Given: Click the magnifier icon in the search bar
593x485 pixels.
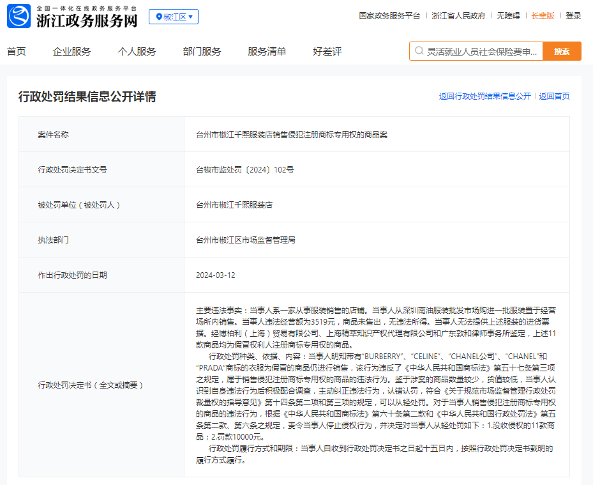Looking at the screenshot, I should [x=419, y=50].
